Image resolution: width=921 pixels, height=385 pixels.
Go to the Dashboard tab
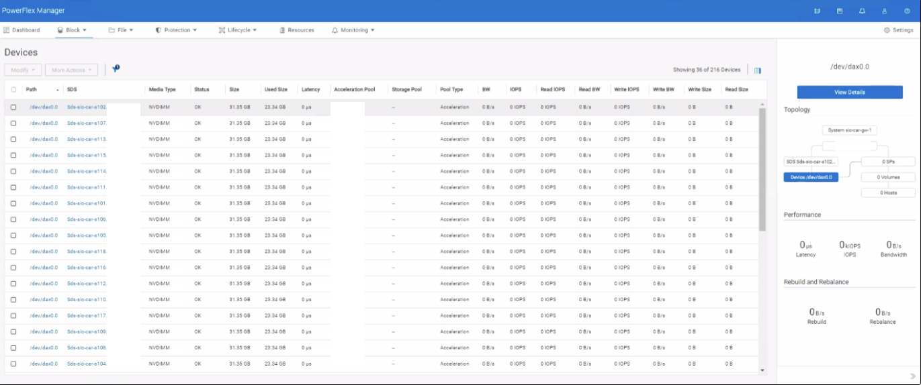click(21, 30)
